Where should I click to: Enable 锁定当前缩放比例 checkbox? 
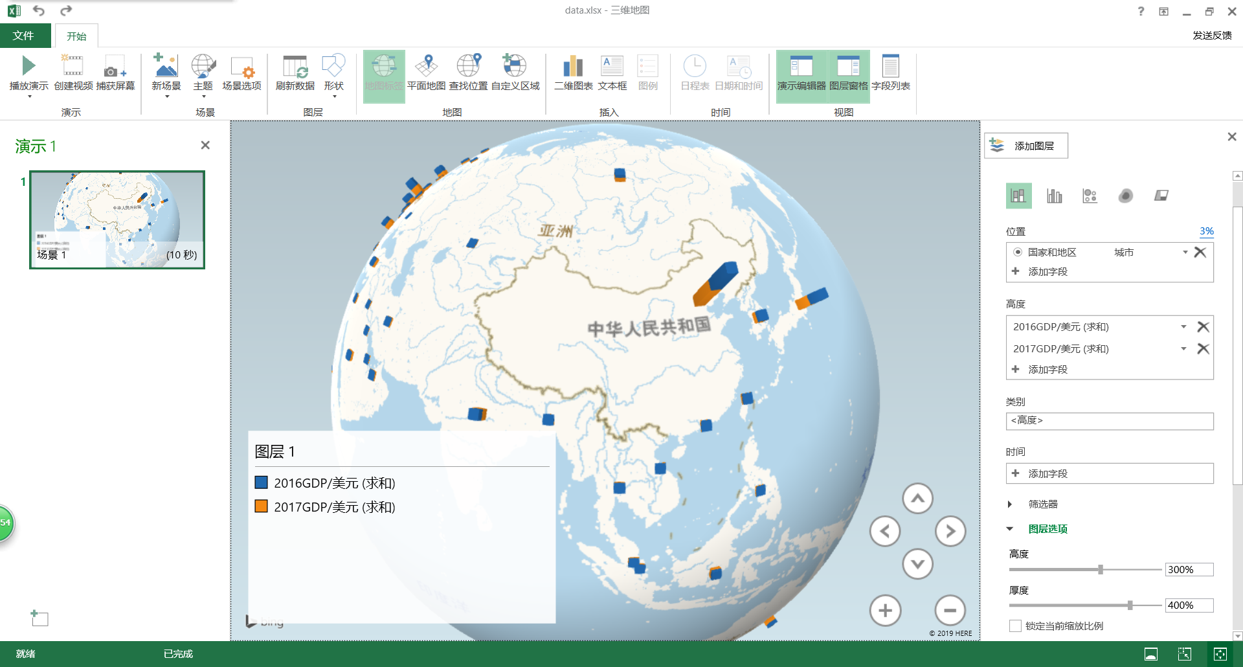click(x=1014, y=626)
